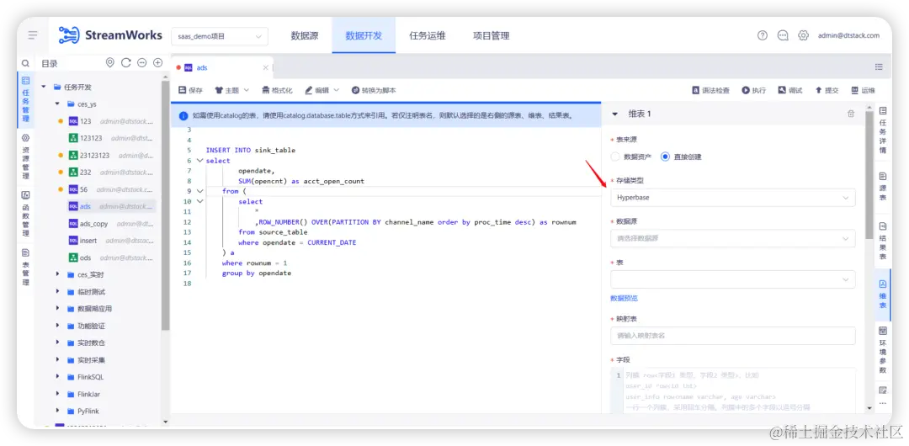Open the 实时采集 folder
The image size is (909, 446).
click(x=91, y=360)
